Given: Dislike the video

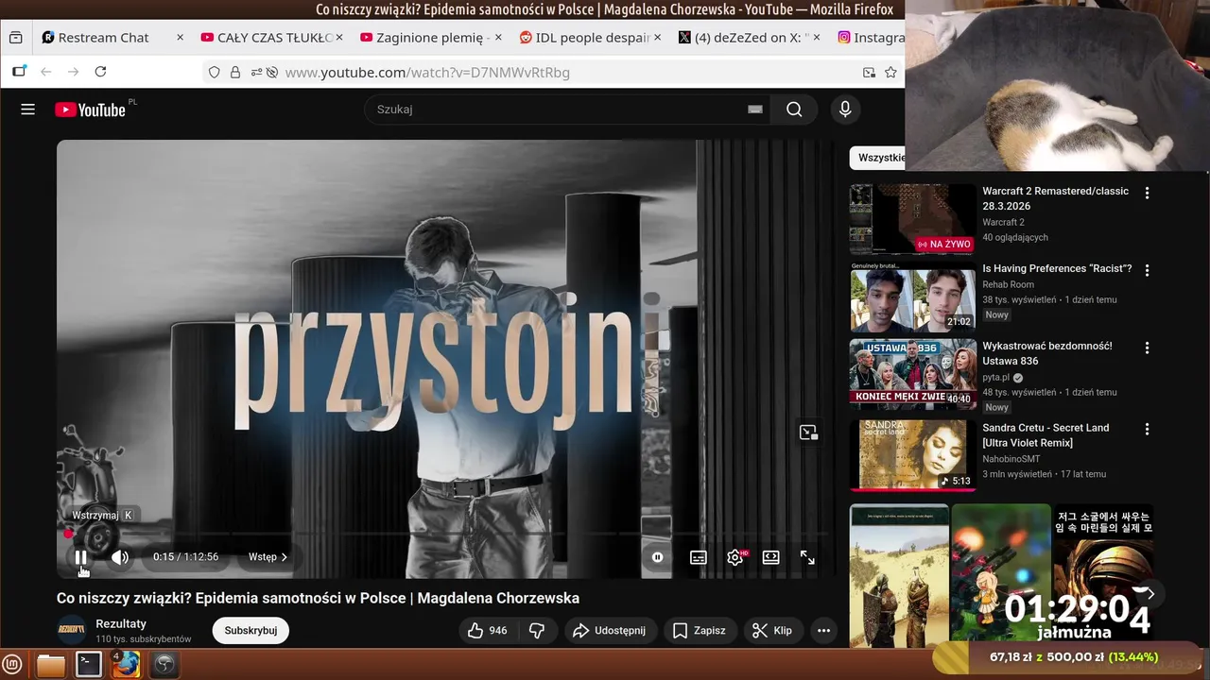Looking at the screenshot, I should pyautogui.click(x=536, y=630).
